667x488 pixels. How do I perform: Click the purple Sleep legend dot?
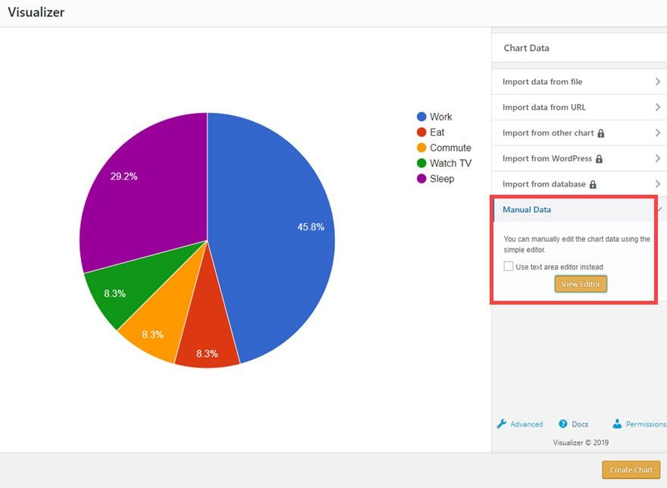[x=421, y=179]
